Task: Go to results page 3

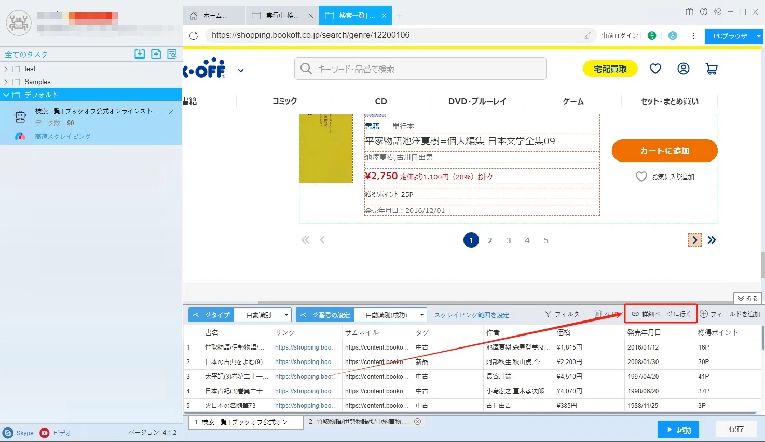Action: point(509,240)
